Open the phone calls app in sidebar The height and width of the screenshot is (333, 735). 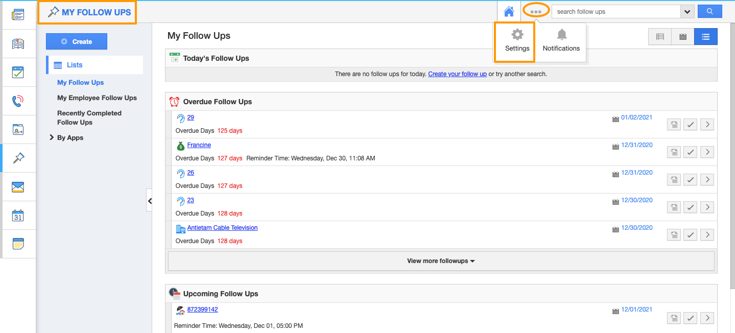point(18,101)
